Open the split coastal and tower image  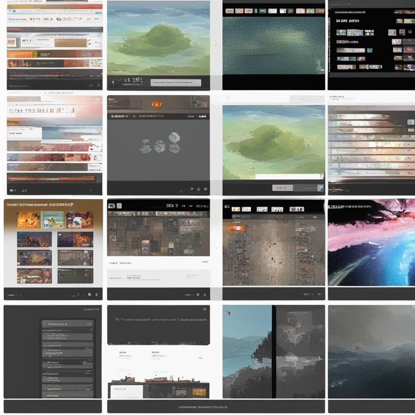click(273, 351)
